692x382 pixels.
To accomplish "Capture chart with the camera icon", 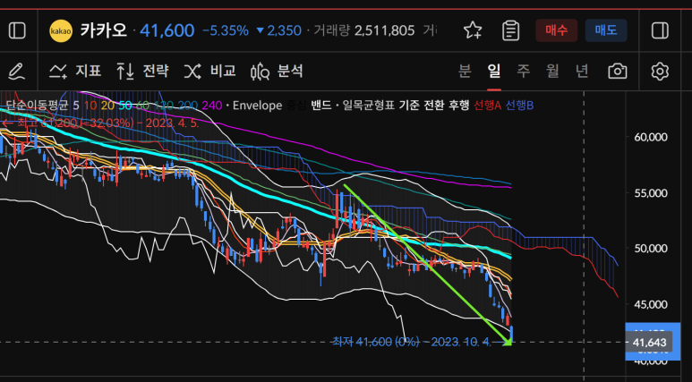I will point(617,71).
